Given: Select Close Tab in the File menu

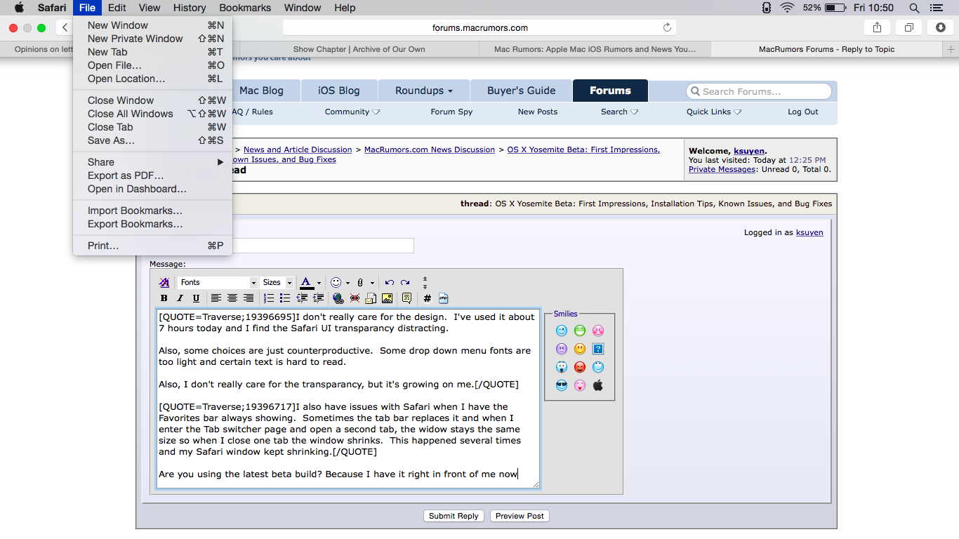Looking at the screenshot, I should pos(152,127).
